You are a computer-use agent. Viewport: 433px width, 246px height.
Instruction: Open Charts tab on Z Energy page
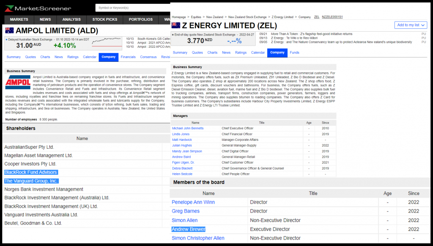[212, 52]
